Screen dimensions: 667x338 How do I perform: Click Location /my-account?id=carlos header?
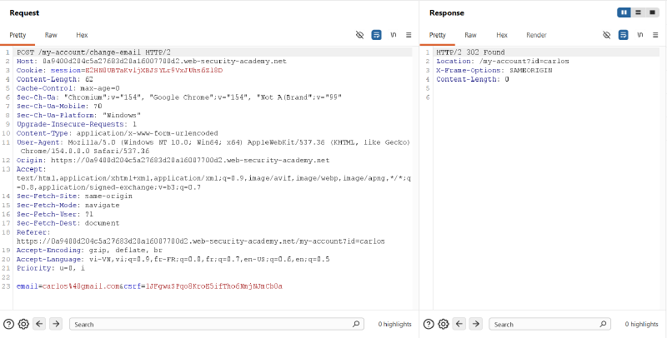pyautogui.click(x=503, y=61)
